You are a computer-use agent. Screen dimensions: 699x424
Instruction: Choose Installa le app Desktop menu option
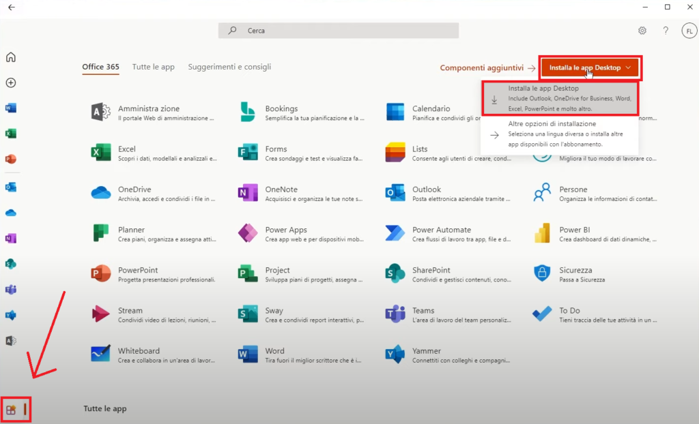(x=560, y=98)
